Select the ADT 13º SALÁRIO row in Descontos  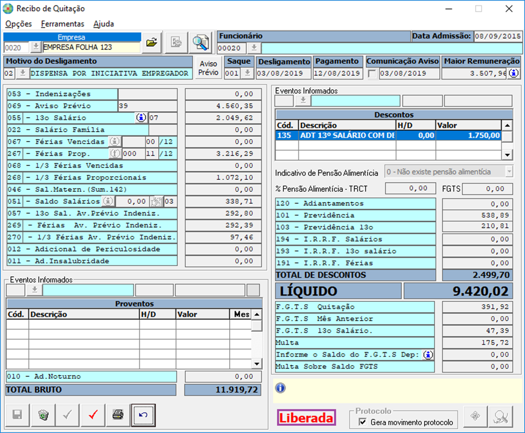[388, 135]
